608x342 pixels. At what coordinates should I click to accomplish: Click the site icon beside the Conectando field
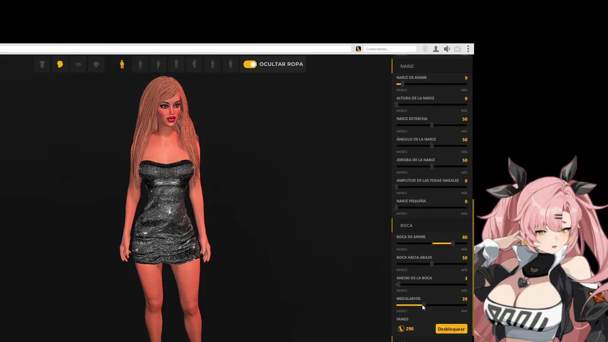[x=358, y=49]
